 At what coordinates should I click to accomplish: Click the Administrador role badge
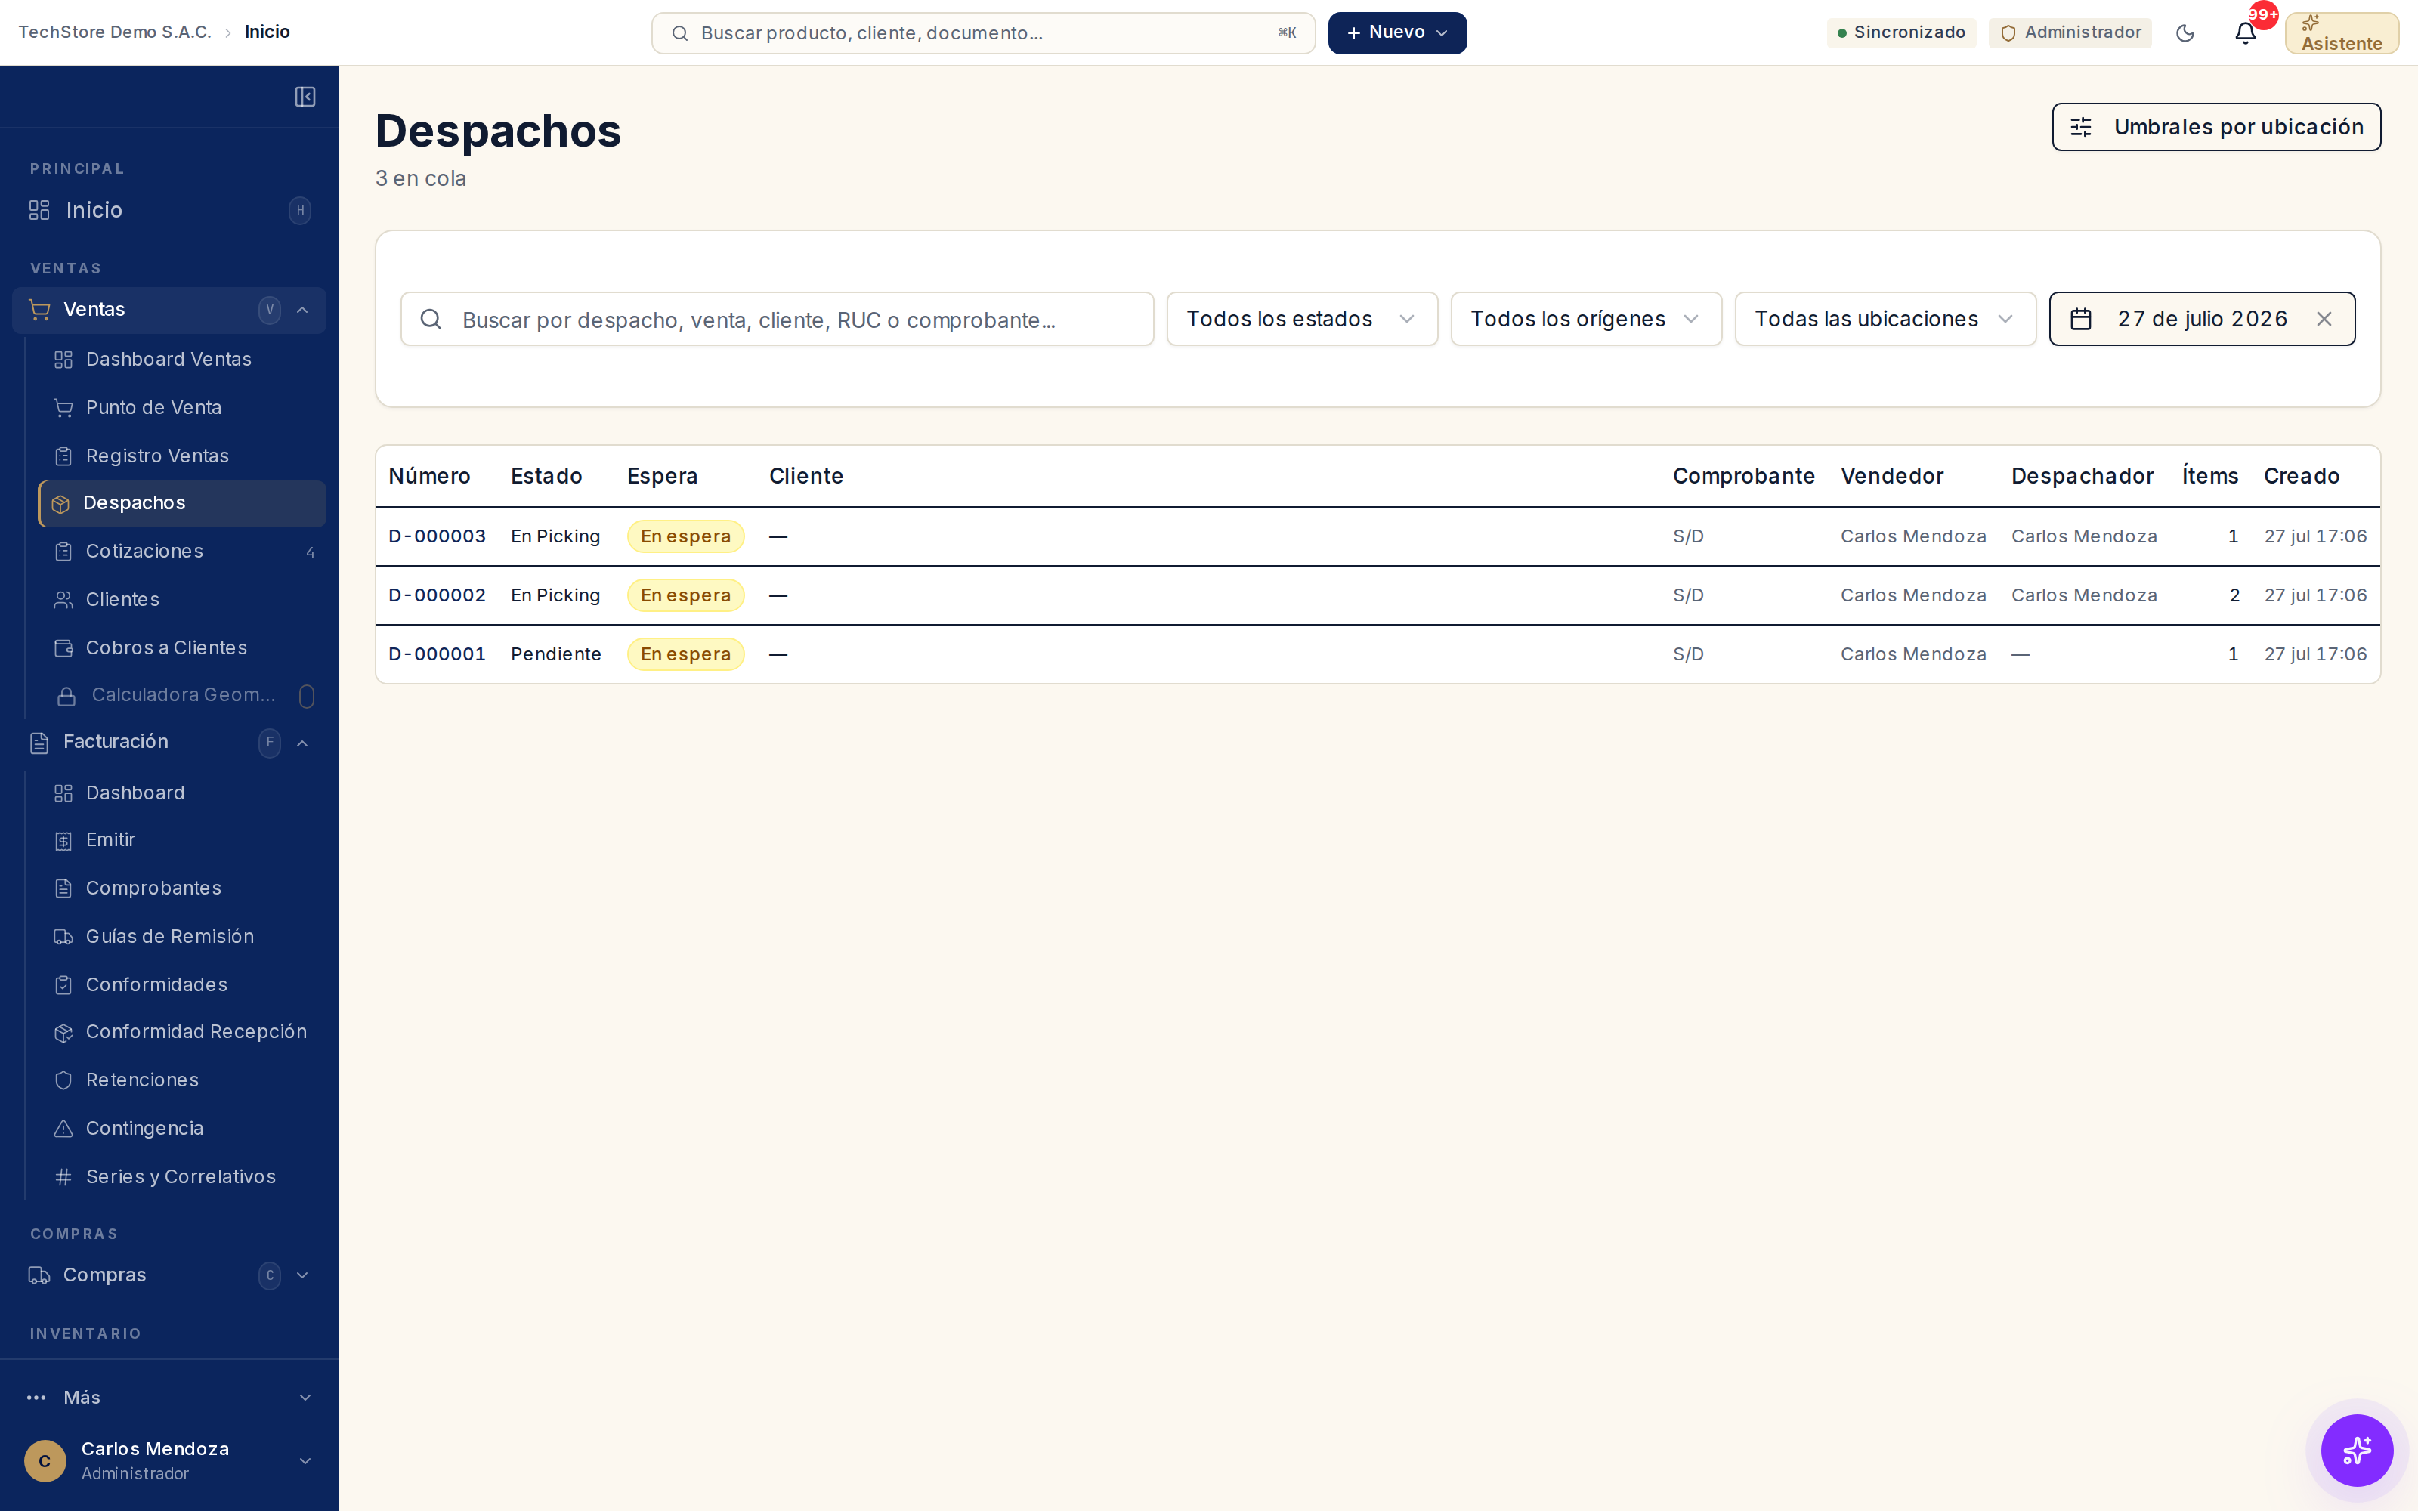pyautogui.click(x=2070, y=32)
